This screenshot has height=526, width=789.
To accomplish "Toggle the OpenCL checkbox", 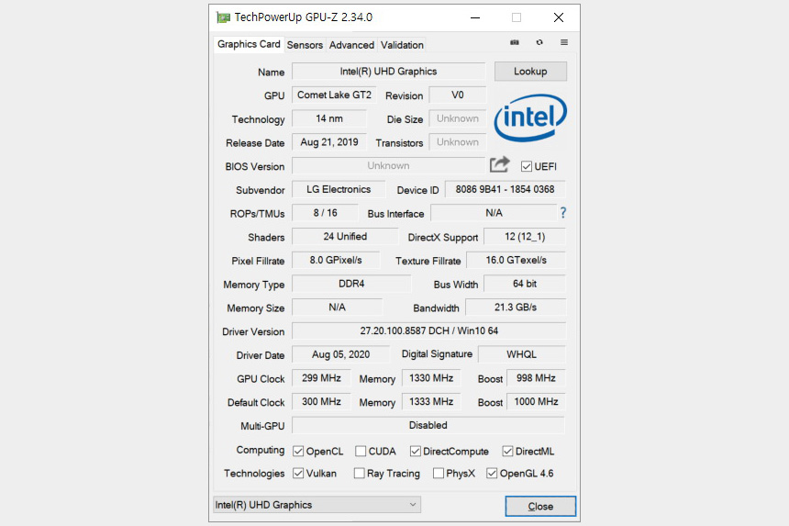I will (298, 452).
